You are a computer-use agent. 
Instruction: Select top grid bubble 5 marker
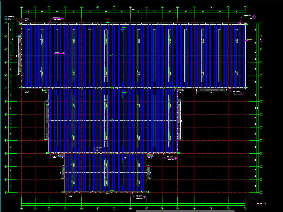[x=81, y=7]
